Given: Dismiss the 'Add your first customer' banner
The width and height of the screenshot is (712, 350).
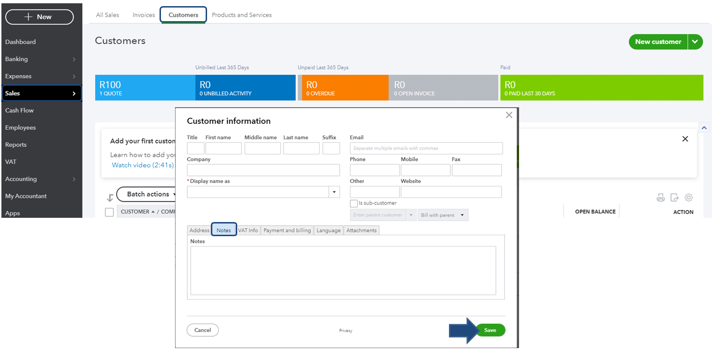Looking at the screenshot, I should 685,139.
